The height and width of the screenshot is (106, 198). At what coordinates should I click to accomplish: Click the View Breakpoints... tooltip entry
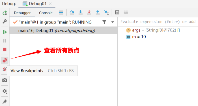(42, 71)
